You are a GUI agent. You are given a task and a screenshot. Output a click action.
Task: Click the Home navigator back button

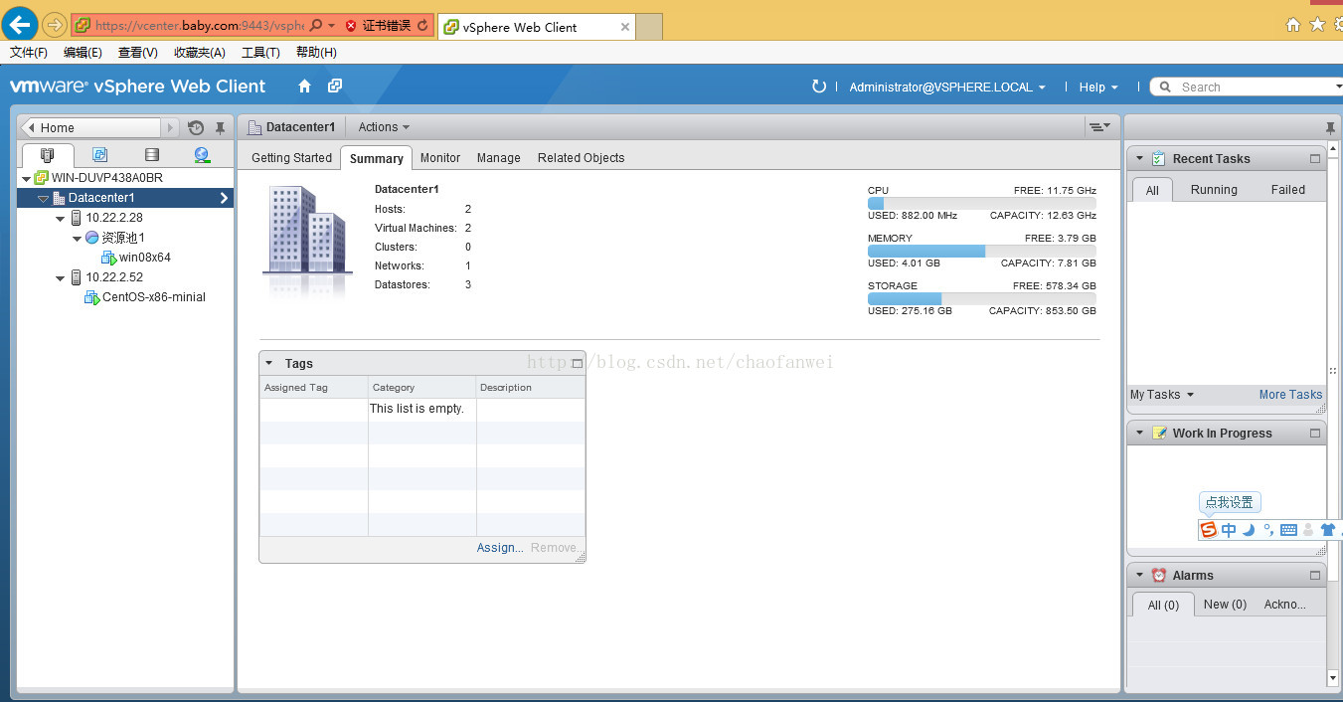[x=90, y=127]
